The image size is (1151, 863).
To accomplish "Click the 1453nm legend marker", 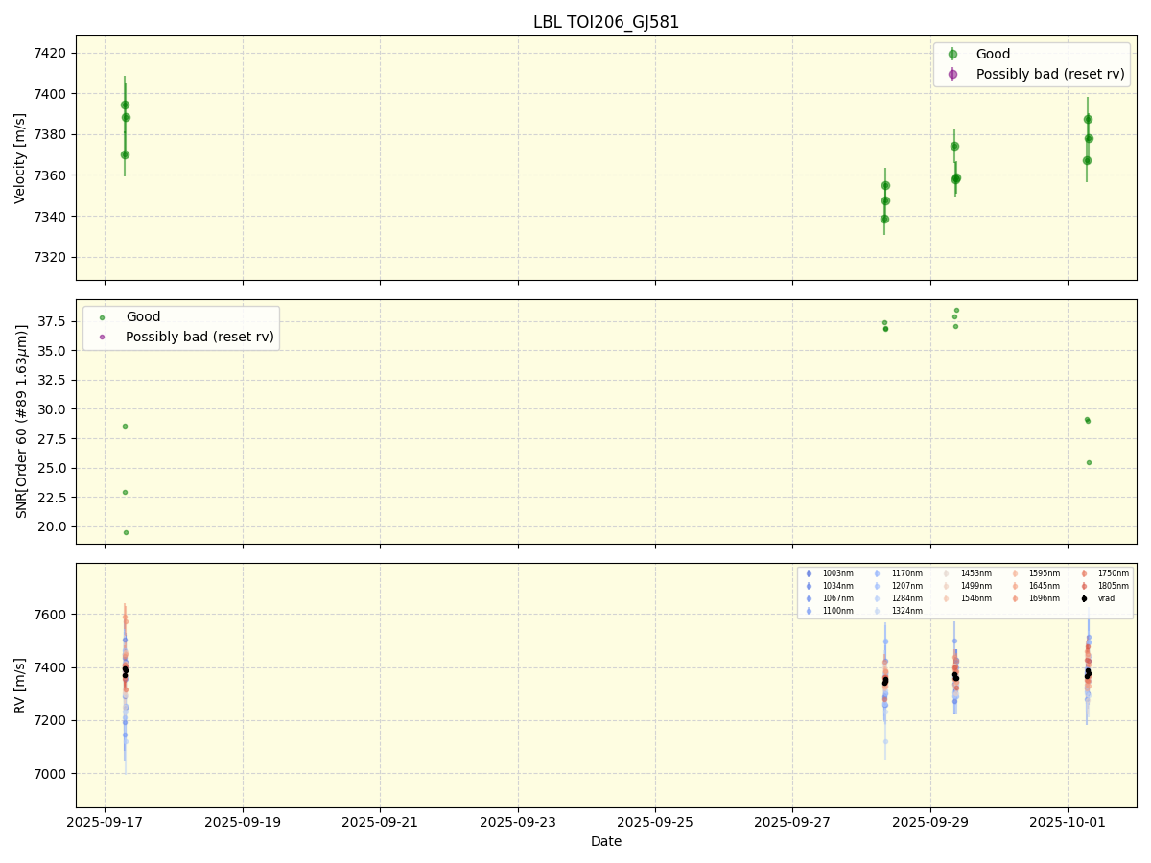I will click(x=947, y=573).
